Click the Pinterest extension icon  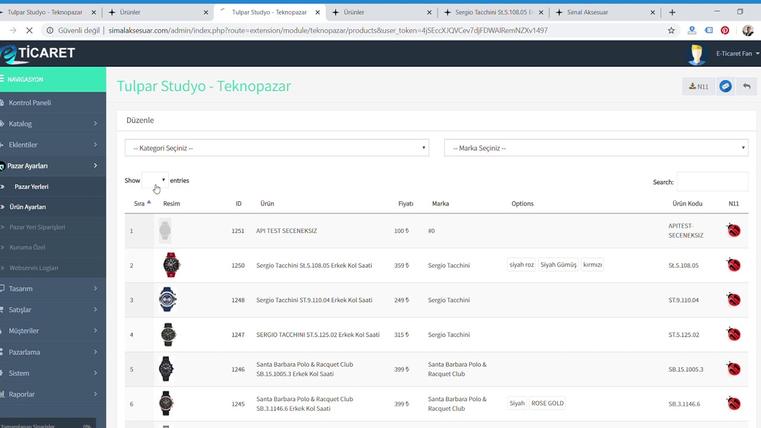(x=725, y=30)
